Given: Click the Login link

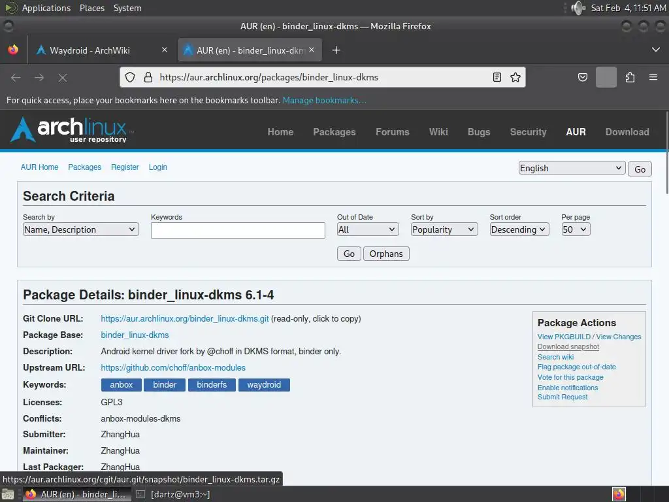Looking at the screenshot, I should [x=158, y=167].
